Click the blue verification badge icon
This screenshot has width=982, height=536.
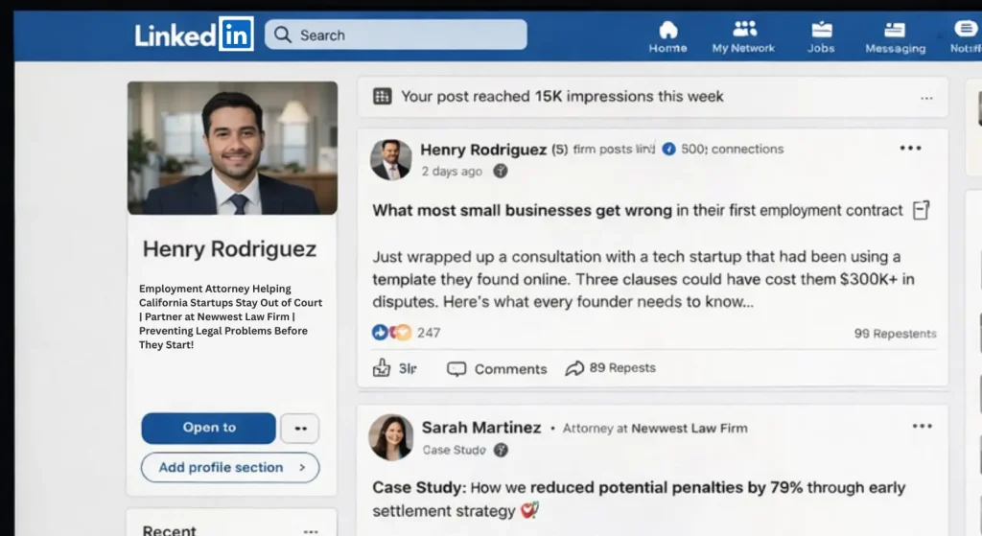[x=668, y=149]
